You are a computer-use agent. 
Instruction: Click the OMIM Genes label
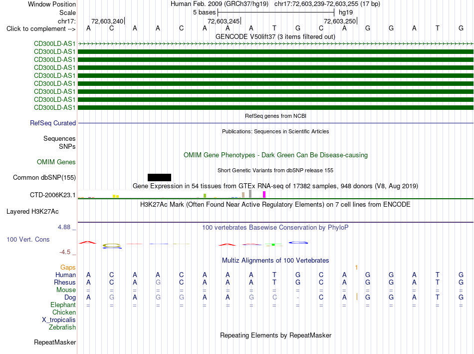(56, 162)
